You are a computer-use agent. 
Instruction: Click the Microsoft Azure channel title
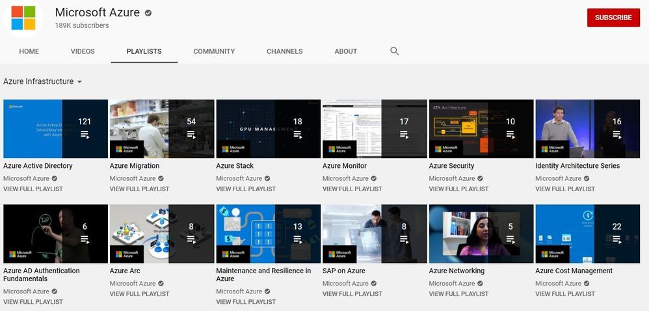click(98, 12)
